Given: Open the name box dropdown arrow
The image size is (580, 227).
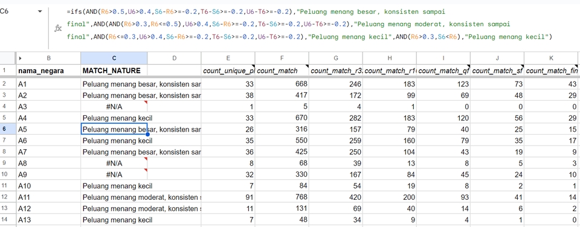Looking at the screenshot, I should tap(40, 11).
